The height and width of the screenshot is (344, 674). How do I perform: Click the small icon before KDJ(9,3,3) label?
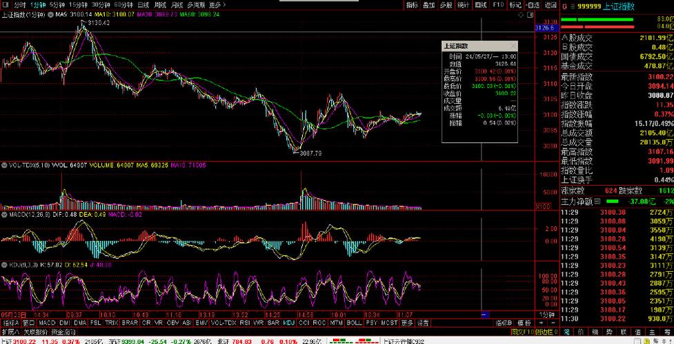[4, 264]
